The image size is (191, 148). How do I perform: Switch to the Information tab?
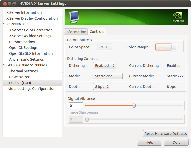point(76,32)
